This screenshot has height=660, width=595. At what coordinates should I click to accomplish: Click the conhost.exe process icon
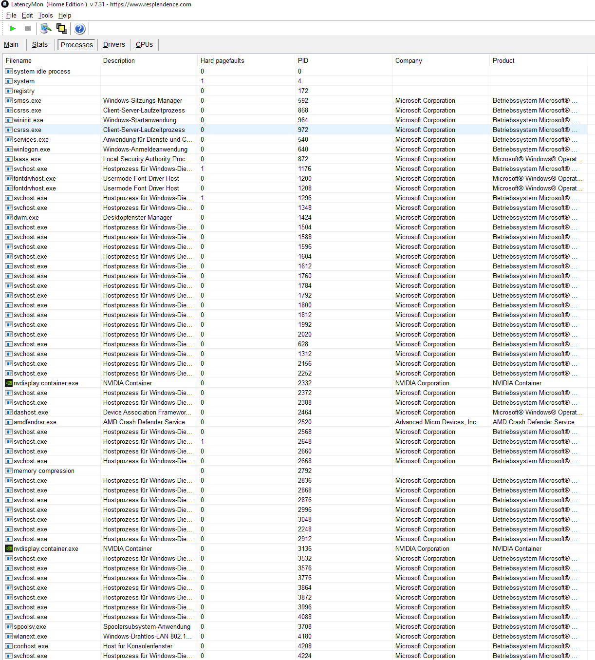(9, 646)
